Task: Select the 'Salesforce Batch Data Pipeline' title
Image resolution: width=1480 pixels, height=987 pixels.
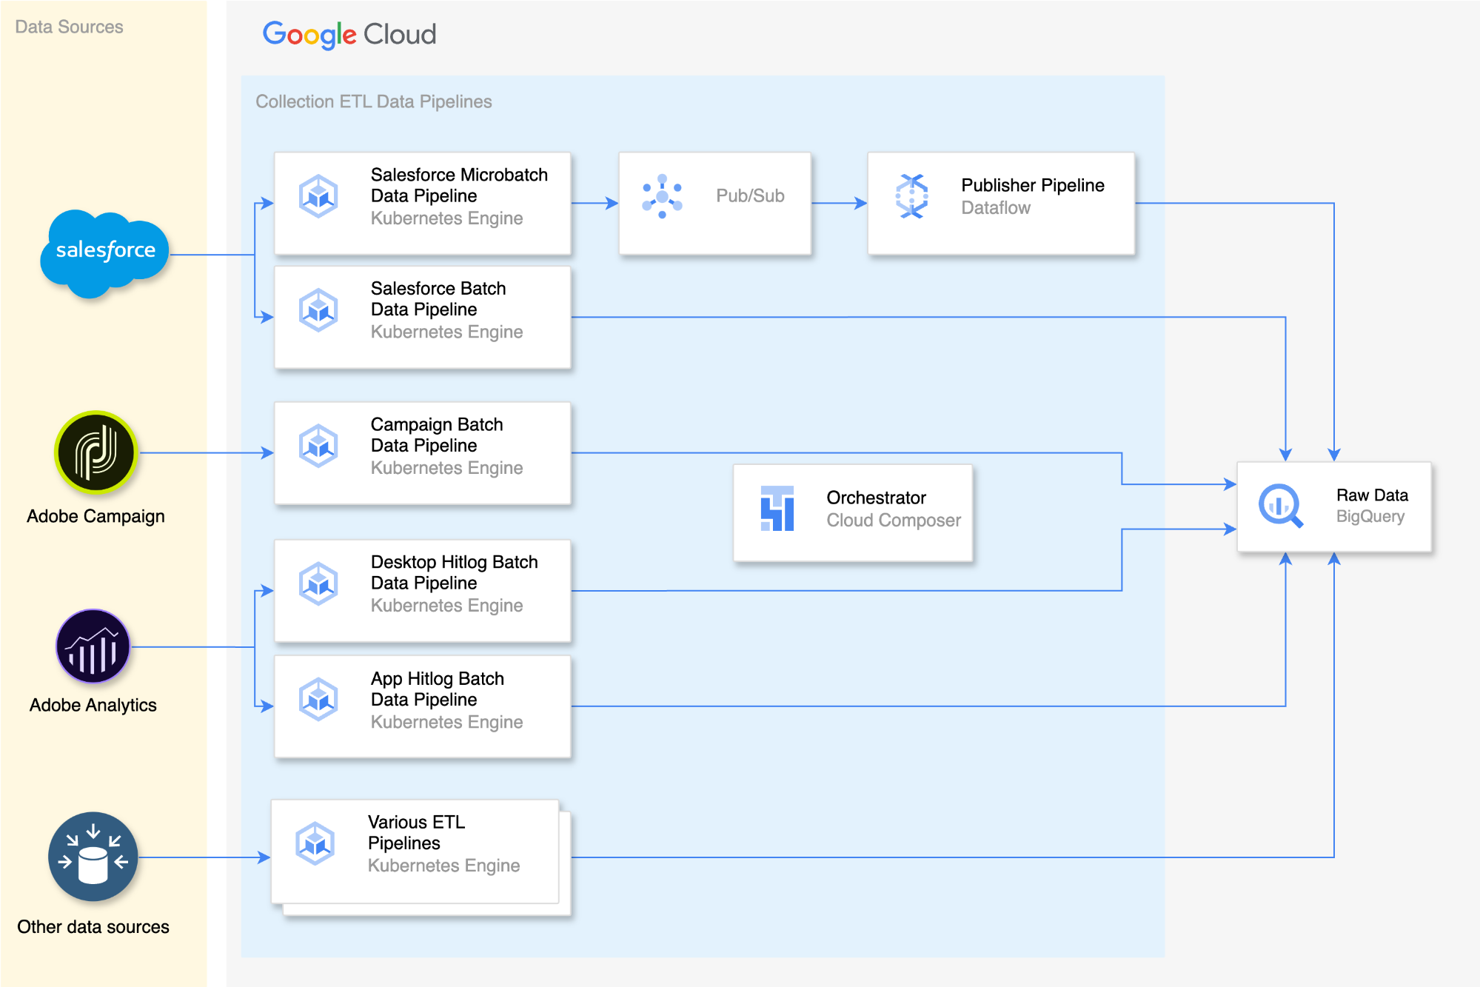Action: (x=438, y=298)
